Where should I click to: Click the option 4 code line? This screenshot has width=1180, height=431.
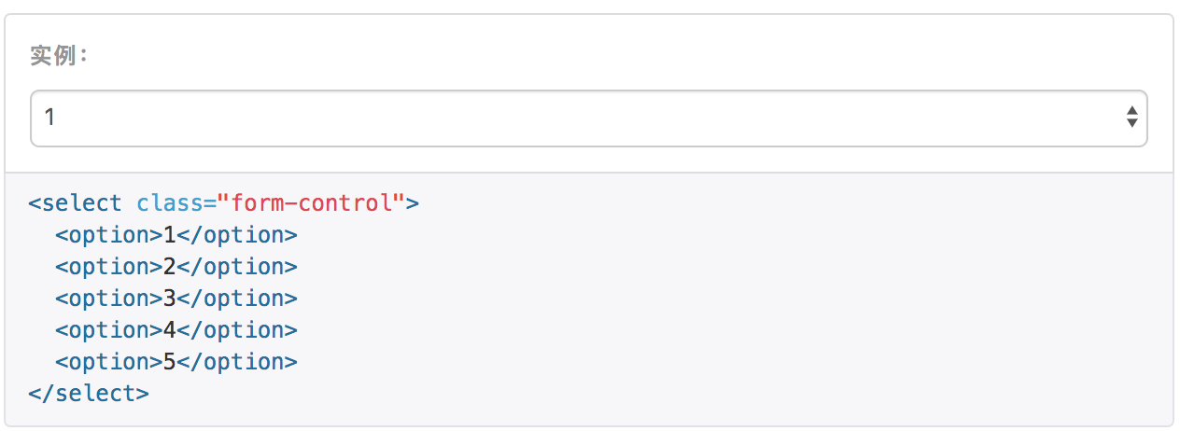[x=176, y=330]
